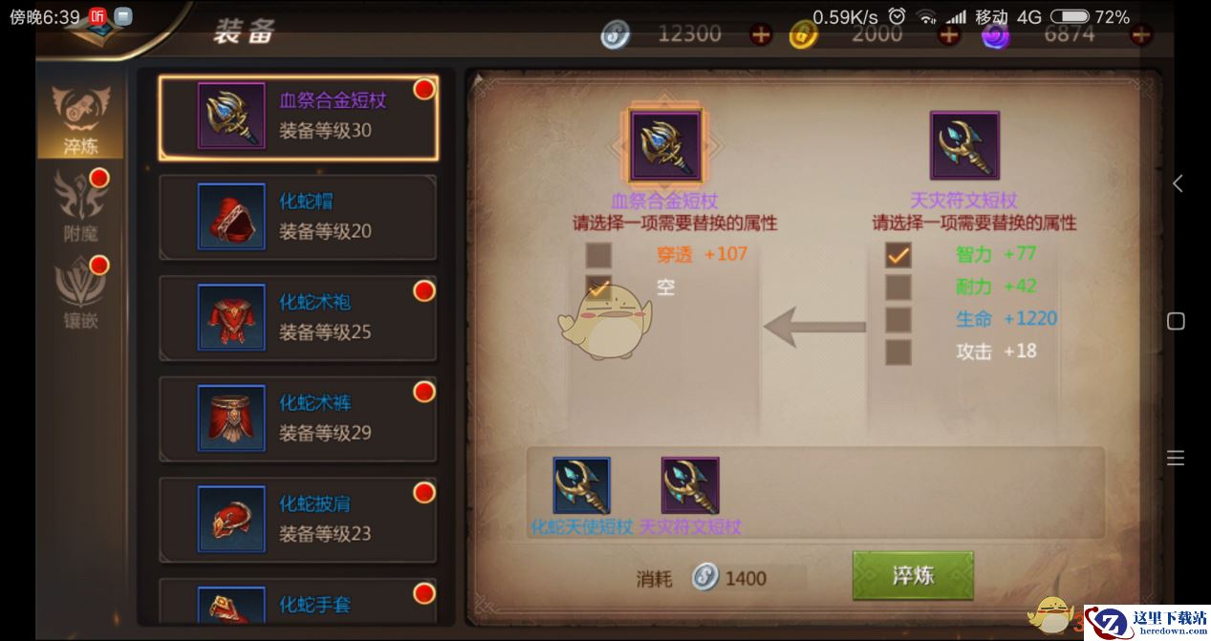Check the 穿透 +107 attribute box

599,255
